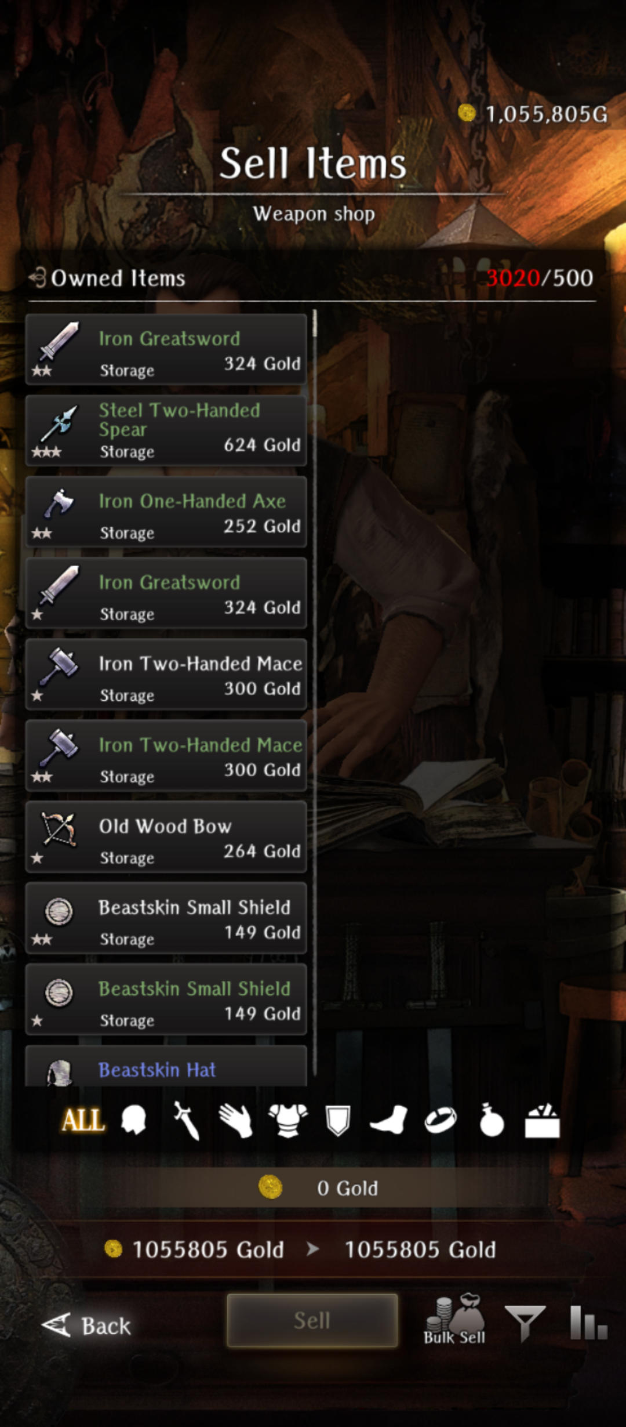Select the Steel Two-Handed Spear item
Screen dimensions: 626x1427
[166, 430]
